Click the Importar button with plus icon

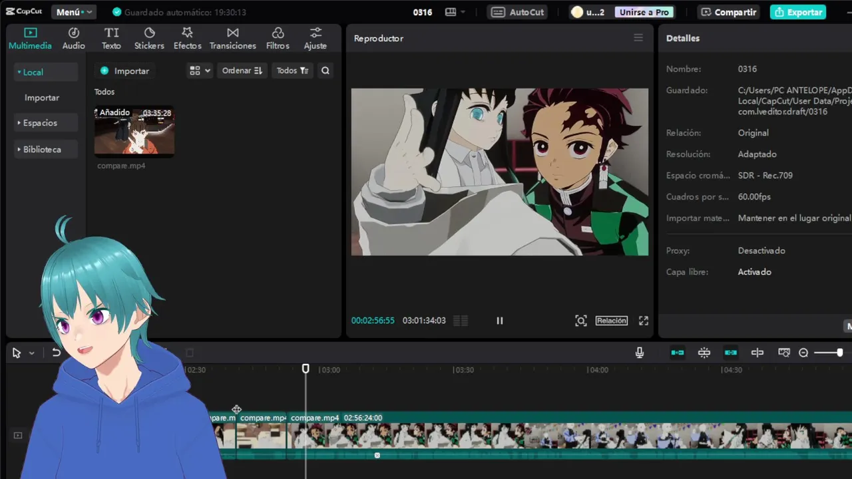point(124,71)
